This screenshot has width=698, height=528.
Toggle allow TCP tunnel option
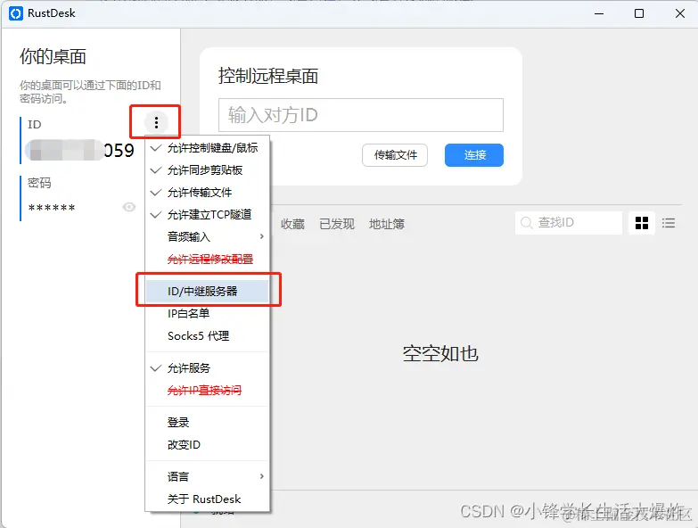point(208,215)
